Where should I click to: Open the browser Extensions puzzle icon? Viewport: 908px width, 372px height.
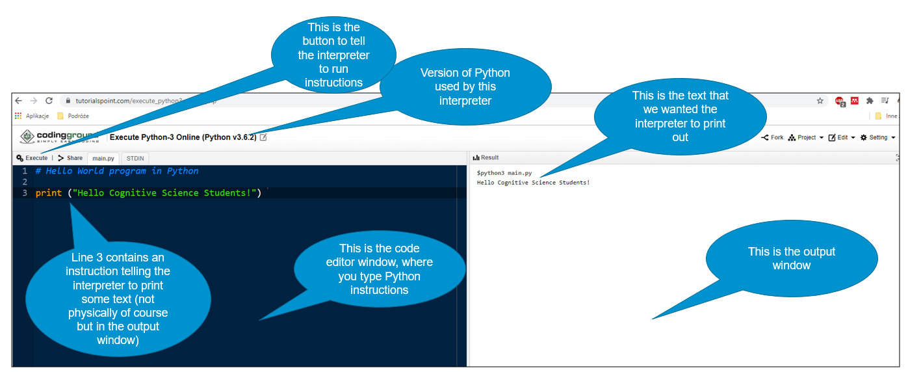point(870,101)
